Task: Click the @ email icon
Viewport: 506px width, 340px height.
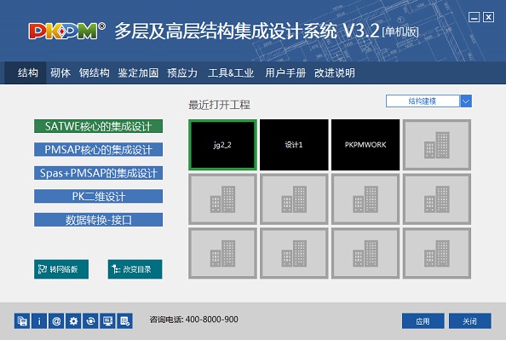Action: pos(56,321)
